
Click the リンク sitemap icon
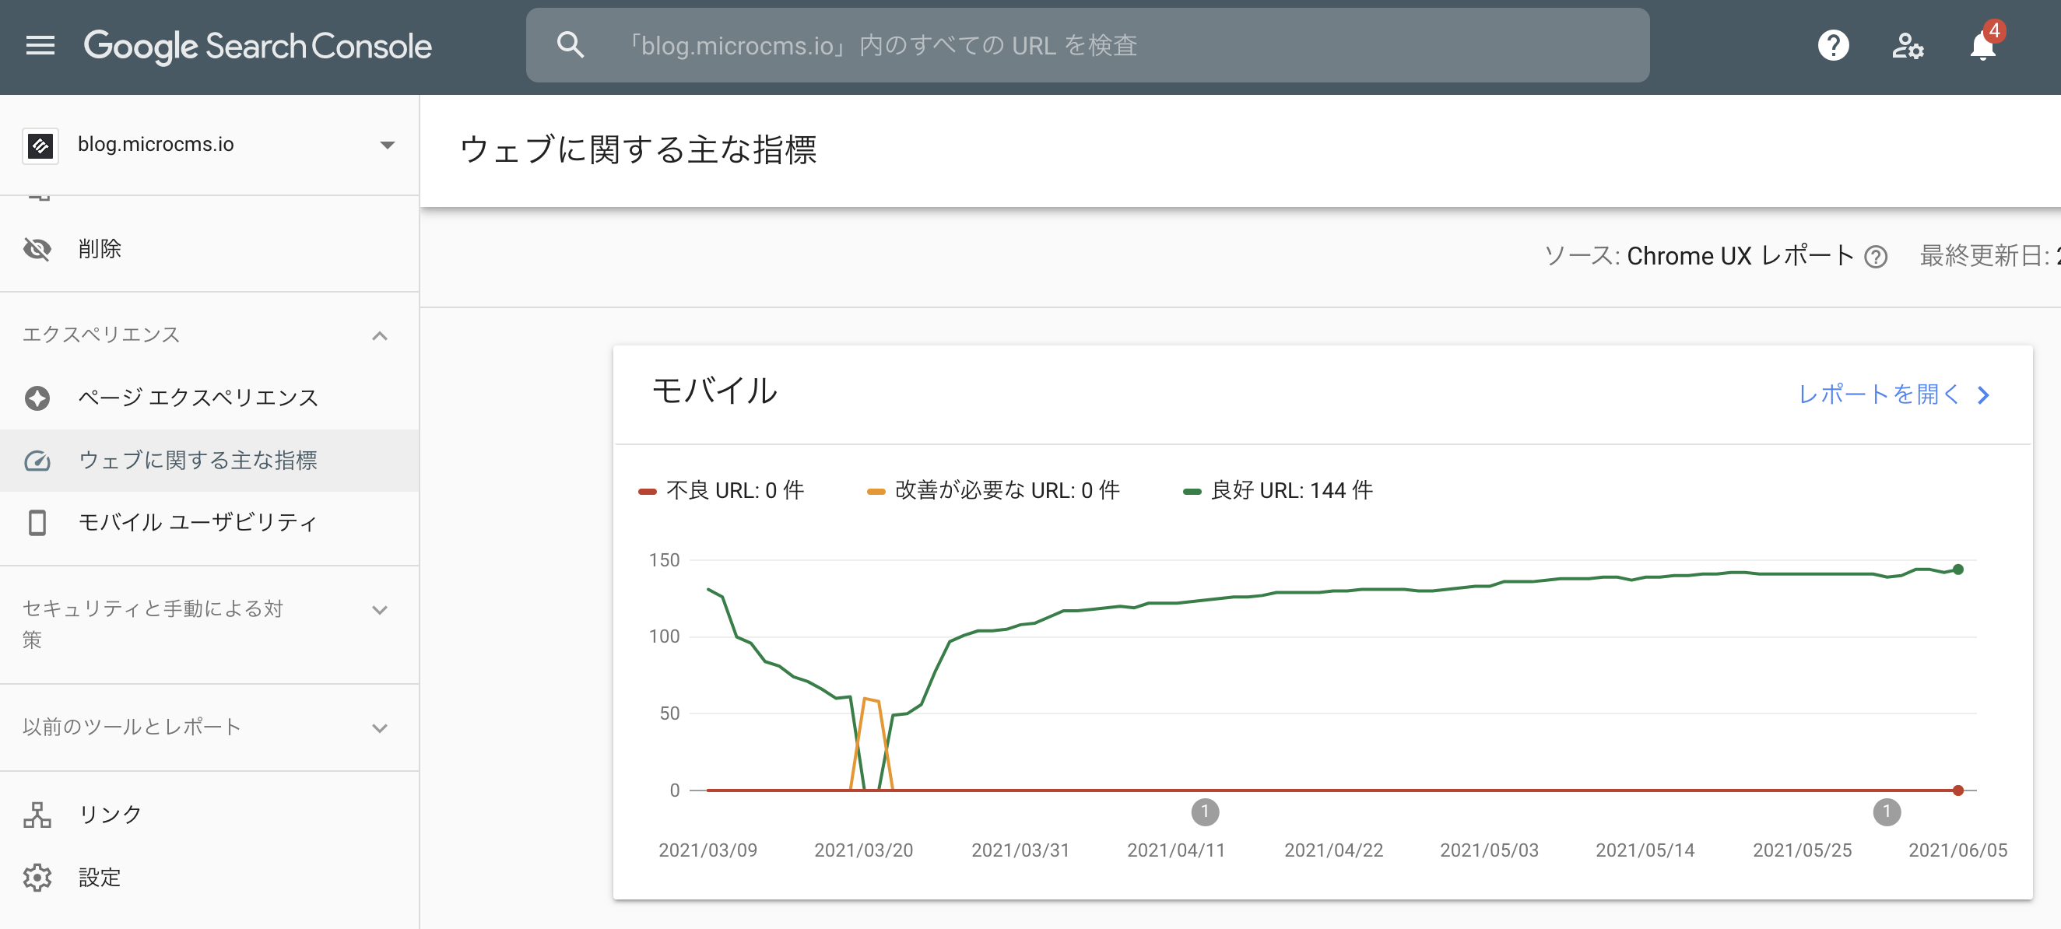click(37, 815)
